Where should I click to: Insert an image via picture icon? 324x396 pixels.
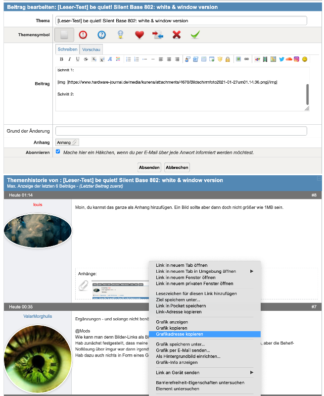pyautogui.click(x=238, y=59)
